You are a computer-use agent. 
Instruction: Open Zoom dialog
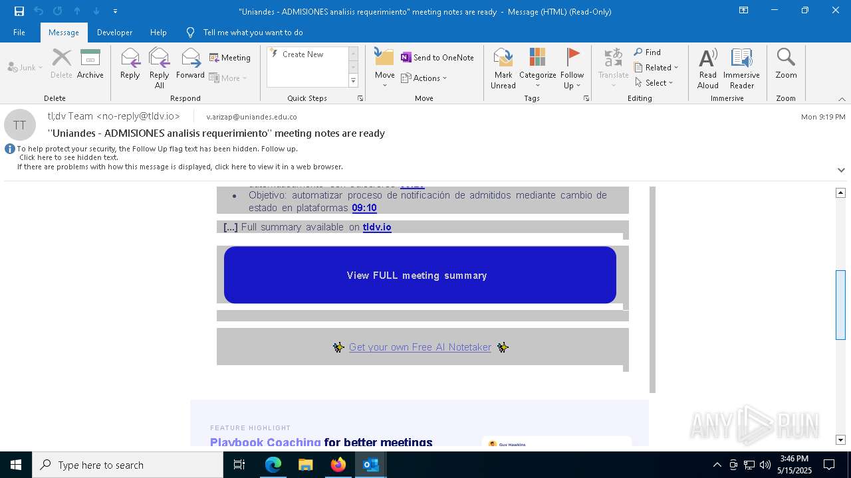click(x=786, y=64)
